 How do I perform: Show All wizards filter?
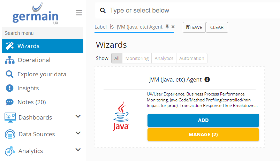point(117,58)
